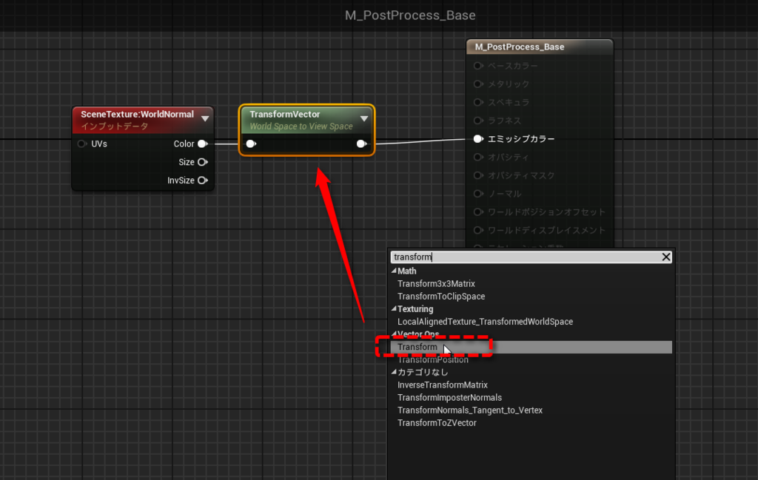Image resolution: width=758 pixels, height=480 pixels.
Task: Click the TransformVector output pin
Action: point(361,144)
